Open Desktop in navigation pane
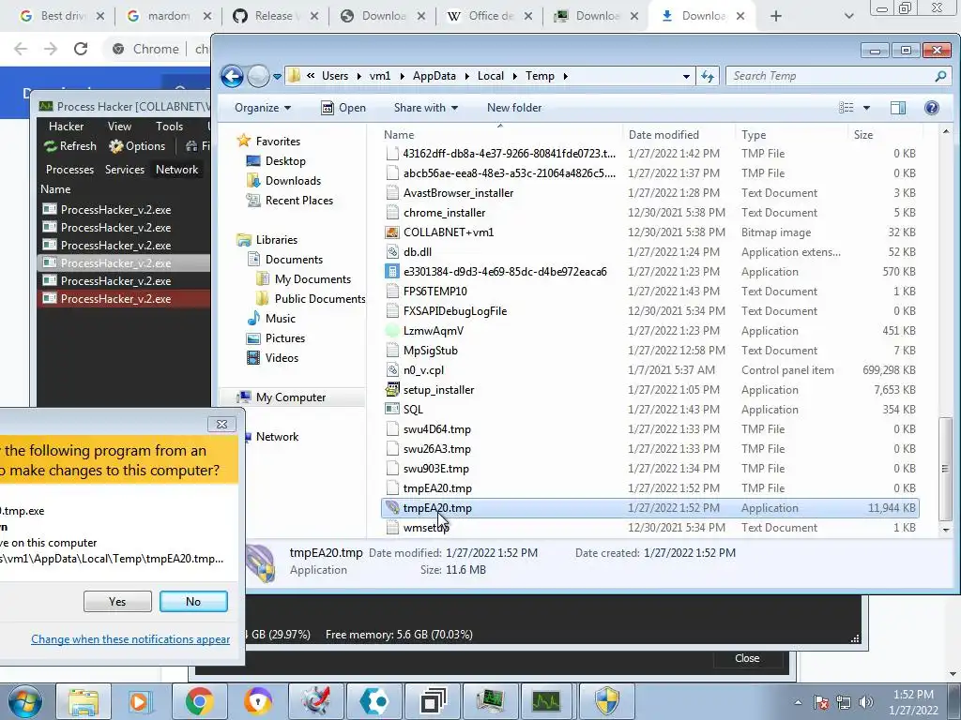Image resolution: width=961 pixels, height=720 pixels. [285, 161]
